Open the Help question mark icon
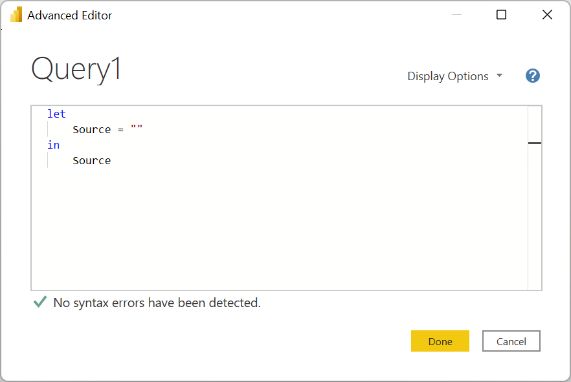The height and width of the screenshot is (382, 571). click(532, 76)
